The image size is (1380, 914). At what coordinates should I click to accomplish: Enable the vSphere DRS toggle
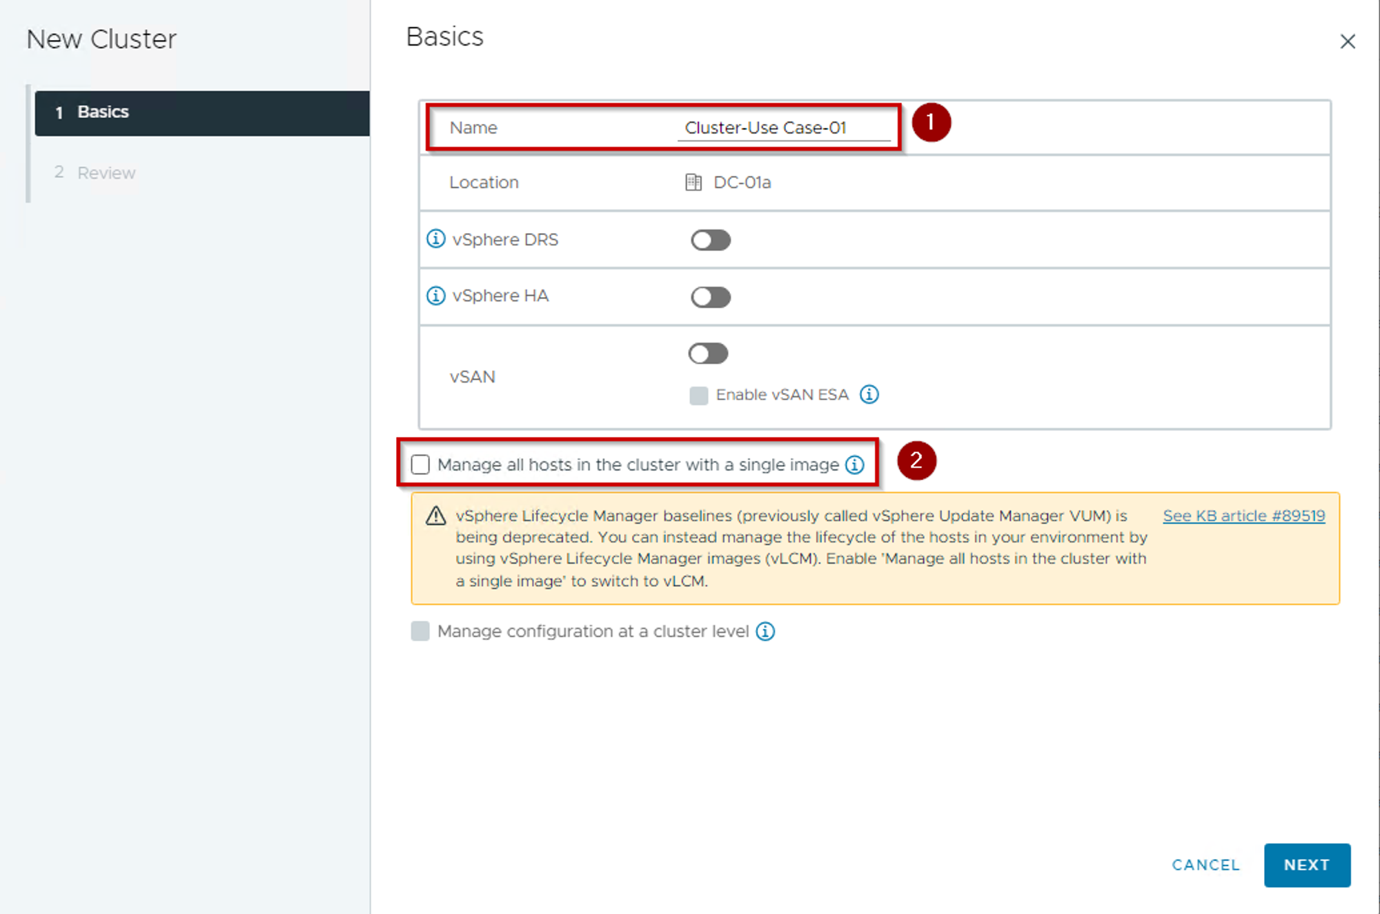pos(711,240)
